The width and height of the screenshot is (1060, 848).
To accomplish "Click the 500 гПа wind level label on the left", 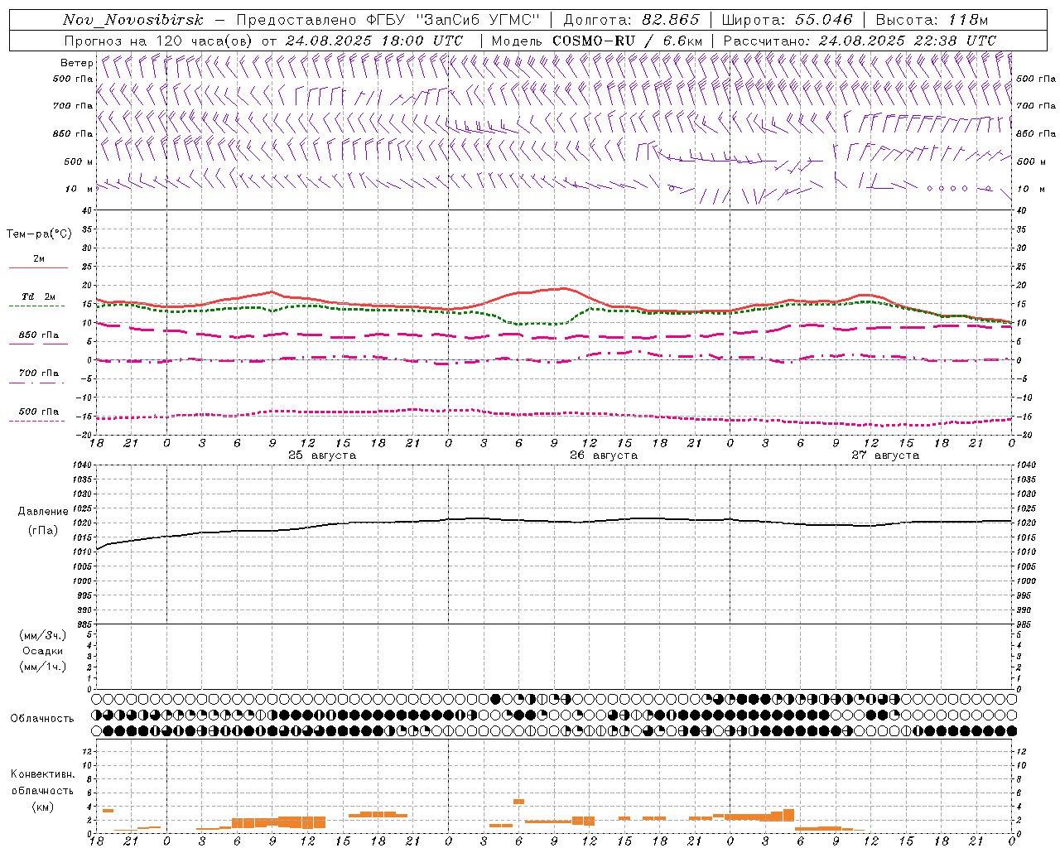I will [73, 79].
